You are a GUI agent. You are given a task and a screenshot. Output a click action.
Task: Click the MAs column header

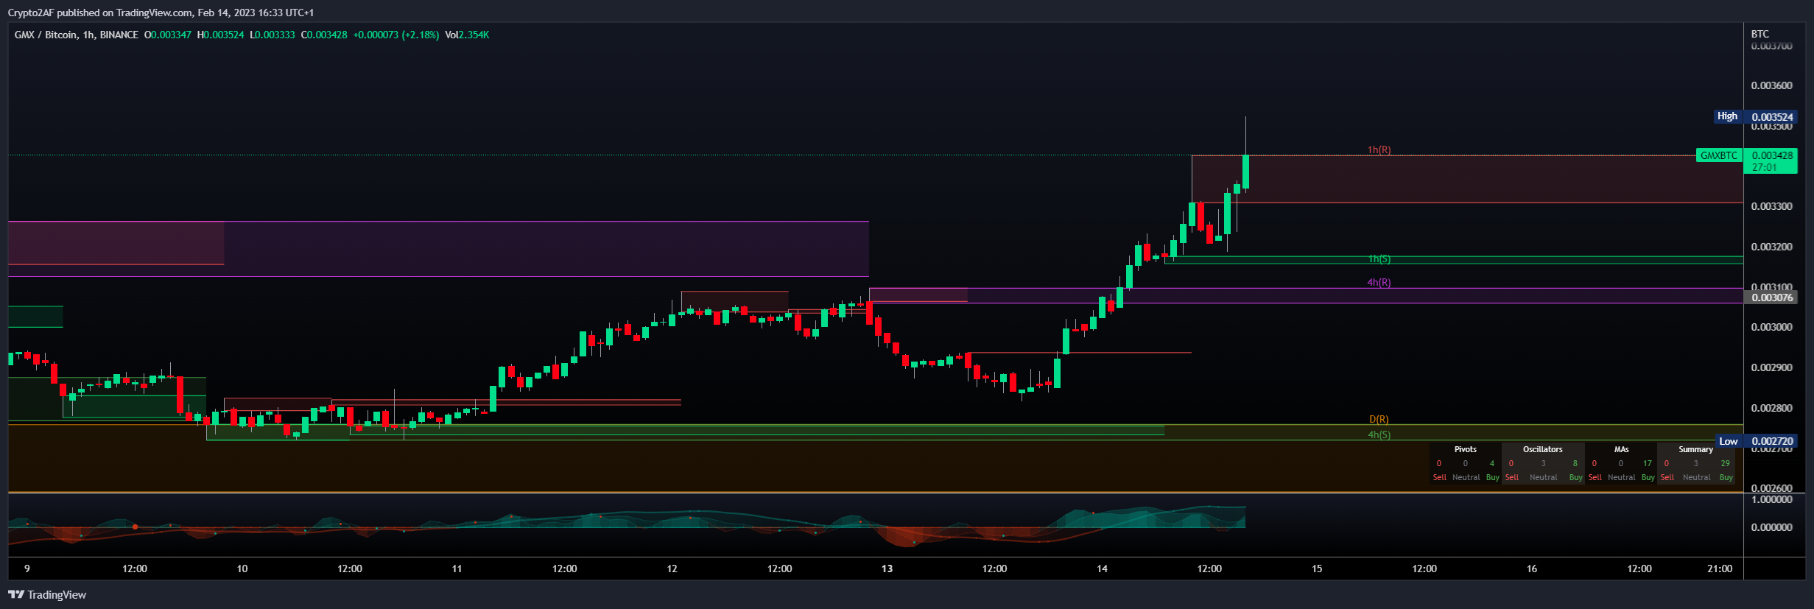pos(1621,449)
